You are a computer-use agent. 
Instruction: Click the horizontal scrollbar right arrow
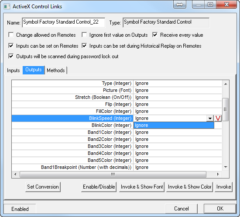coord(218,174)
